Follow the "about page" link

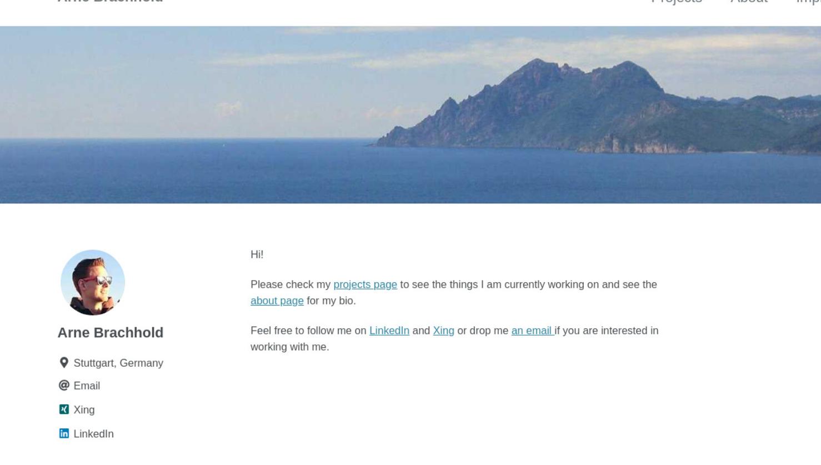coord(277,301)
